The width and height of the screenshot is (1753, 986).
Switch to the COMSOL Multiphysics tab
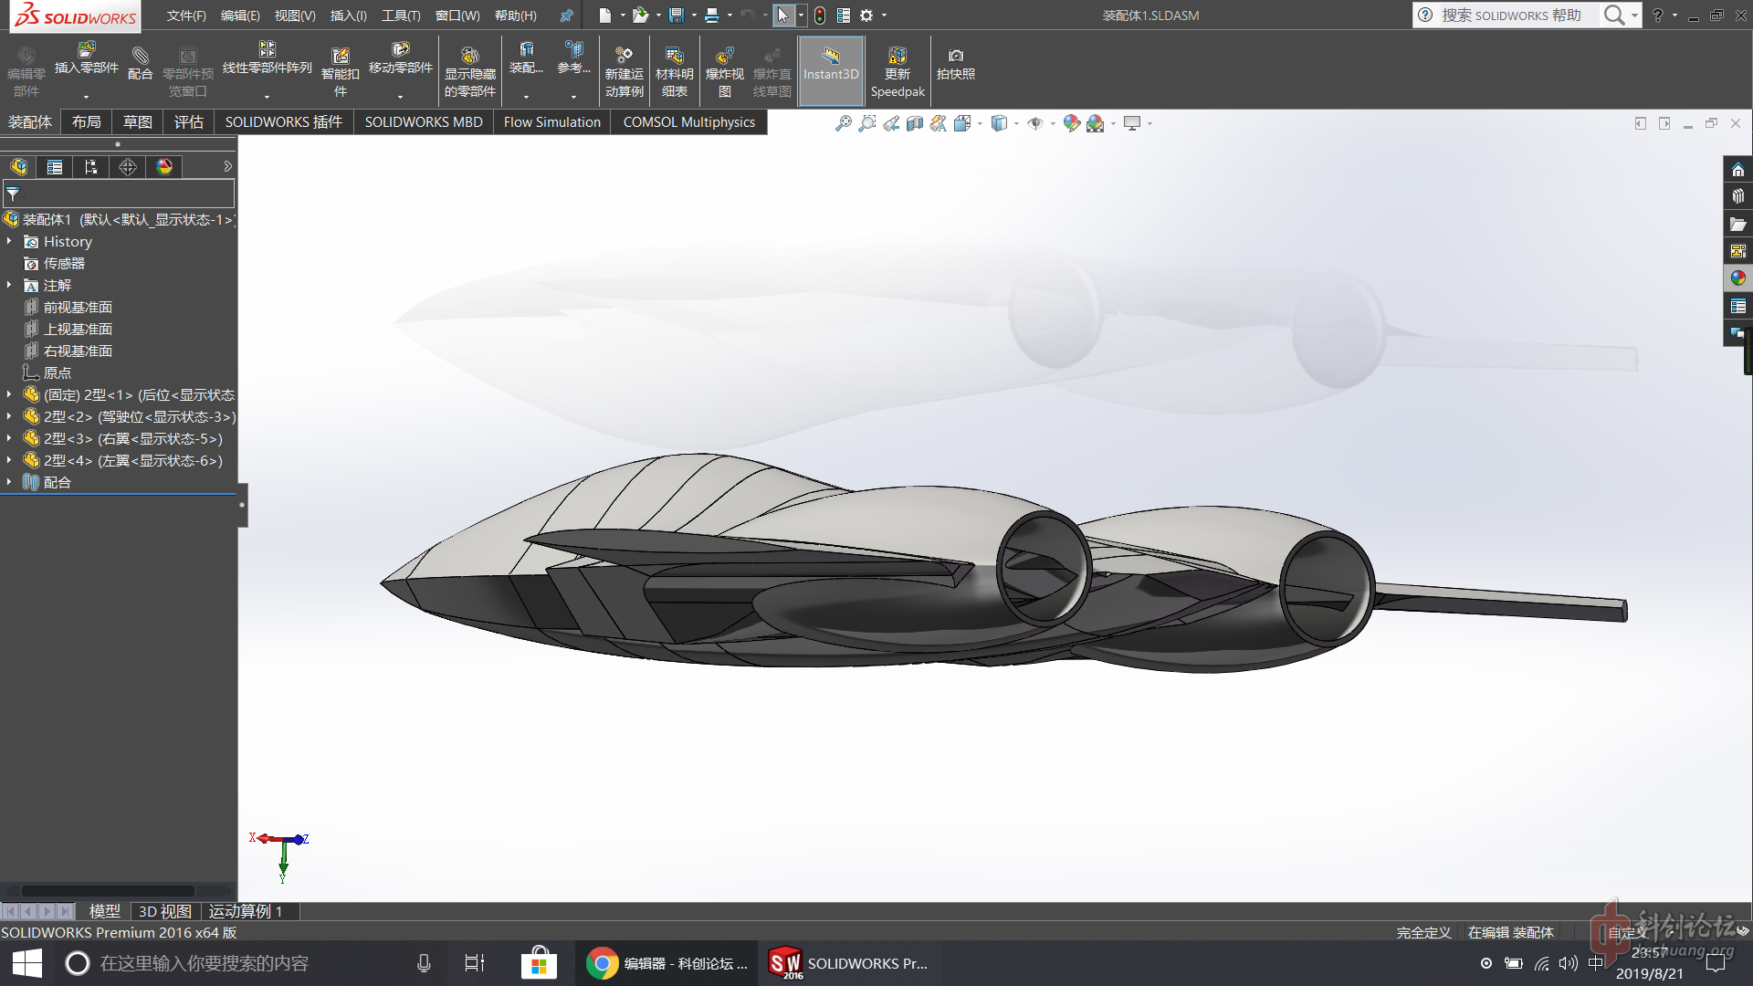(x=689, y=122)
